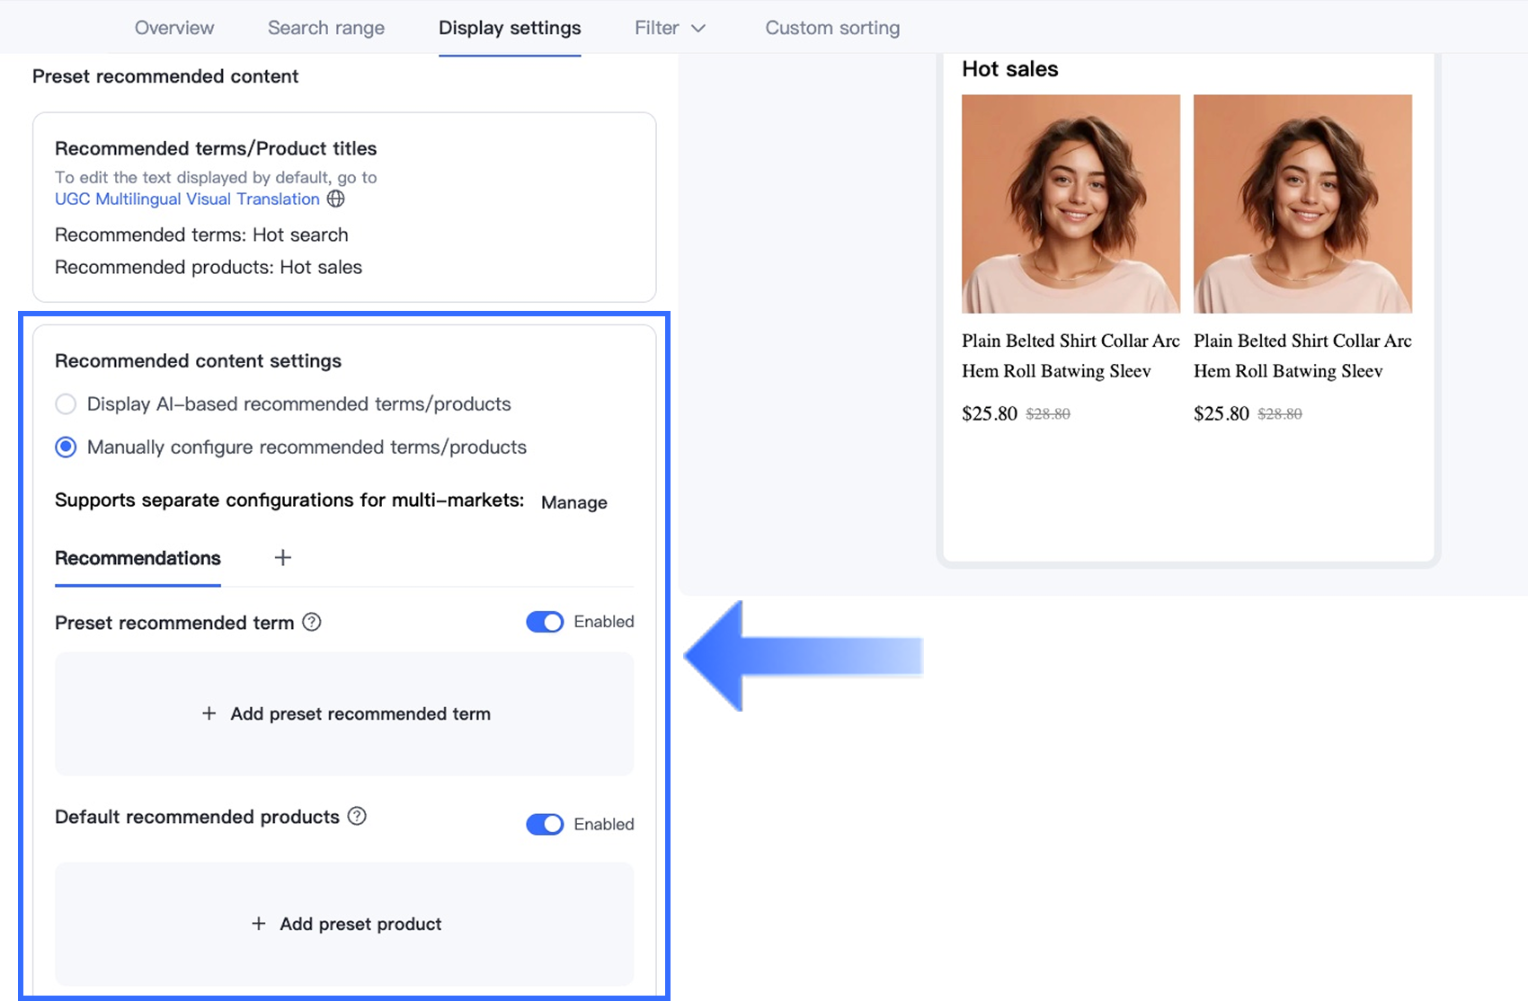Viewport: 1528px width, 1001px height.
Task: Select Display AI-based recommended terms/products option
Action: click(66, 404)
